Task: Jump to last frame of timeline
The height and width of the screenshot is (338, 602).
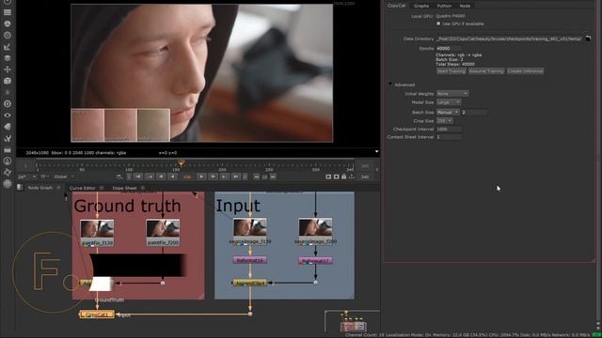Action: pyautogui.click(x=236, y=177)
